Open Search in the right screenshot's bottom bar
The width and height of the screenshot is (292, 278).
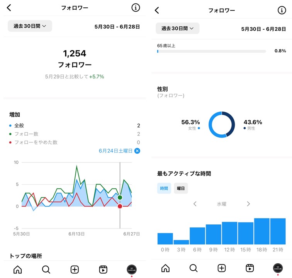pyautogui.click(x=194, y=268)
